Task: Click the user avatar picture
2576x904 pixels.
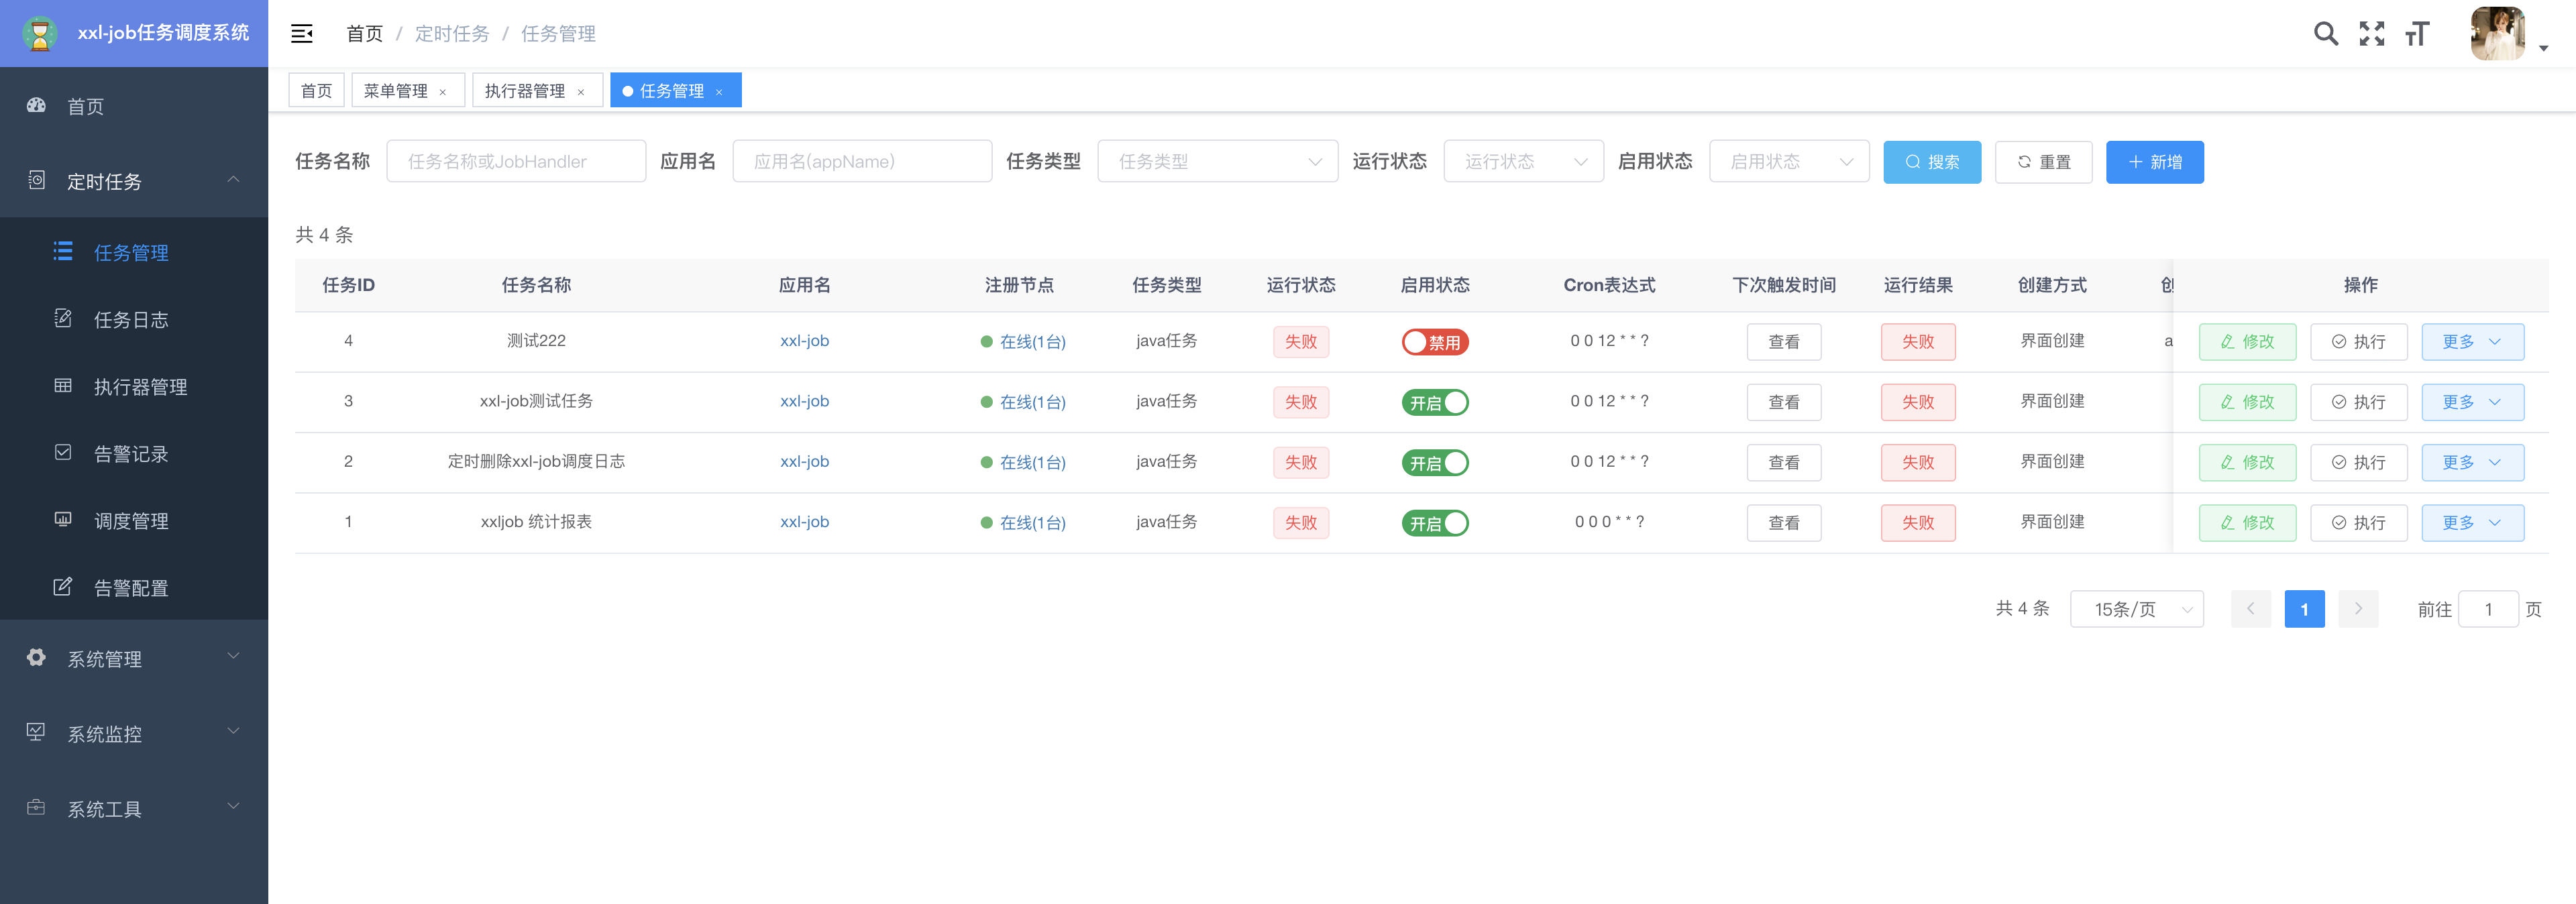Action: click(x=2497, y=34)
